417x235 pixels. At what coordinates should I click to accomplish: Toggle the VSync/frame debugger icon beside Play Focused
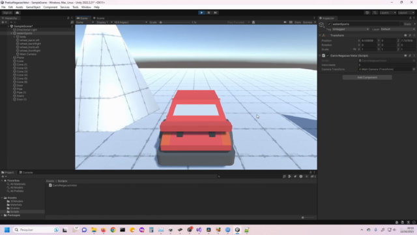click(253, 22)
